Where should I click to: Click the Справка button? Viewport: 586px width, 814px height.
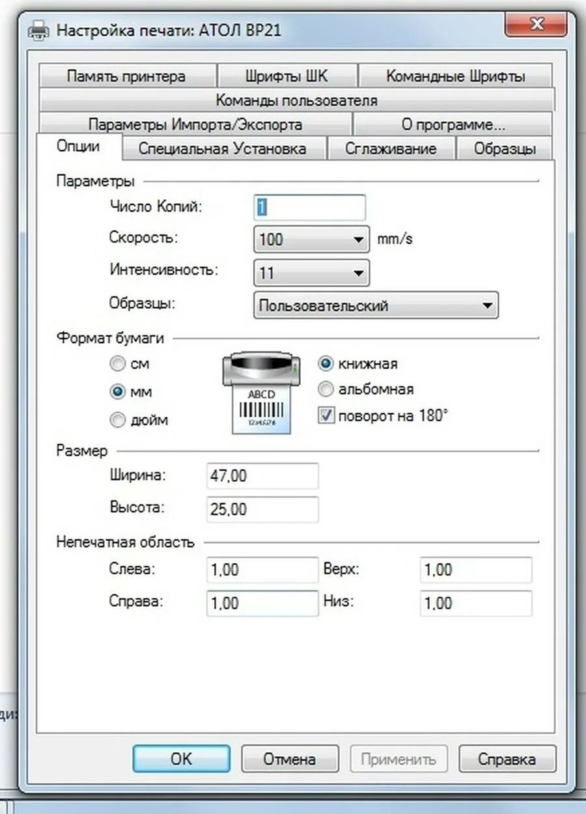[507, 759]
